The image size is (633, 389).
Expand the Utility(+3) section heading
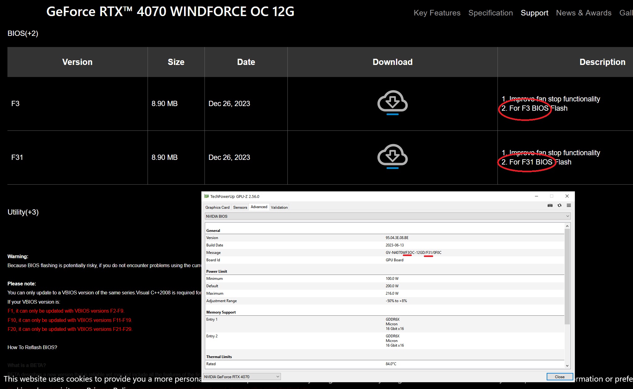[x=23, y=212]
